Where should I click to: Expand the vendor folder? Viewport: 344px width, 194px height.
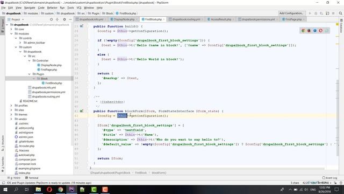pos(11,119)
